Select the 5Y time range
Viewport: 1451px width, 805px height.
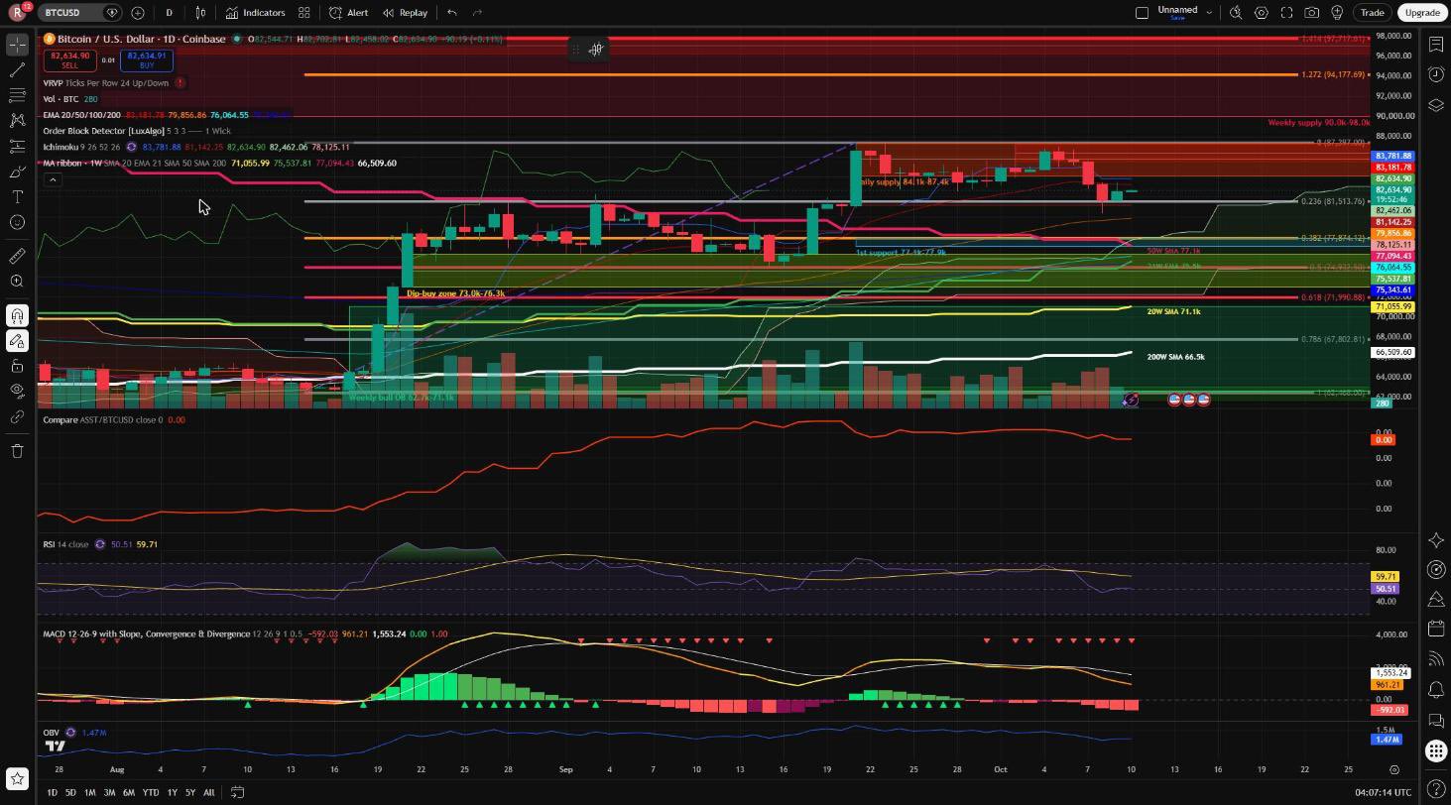(190, 792)
